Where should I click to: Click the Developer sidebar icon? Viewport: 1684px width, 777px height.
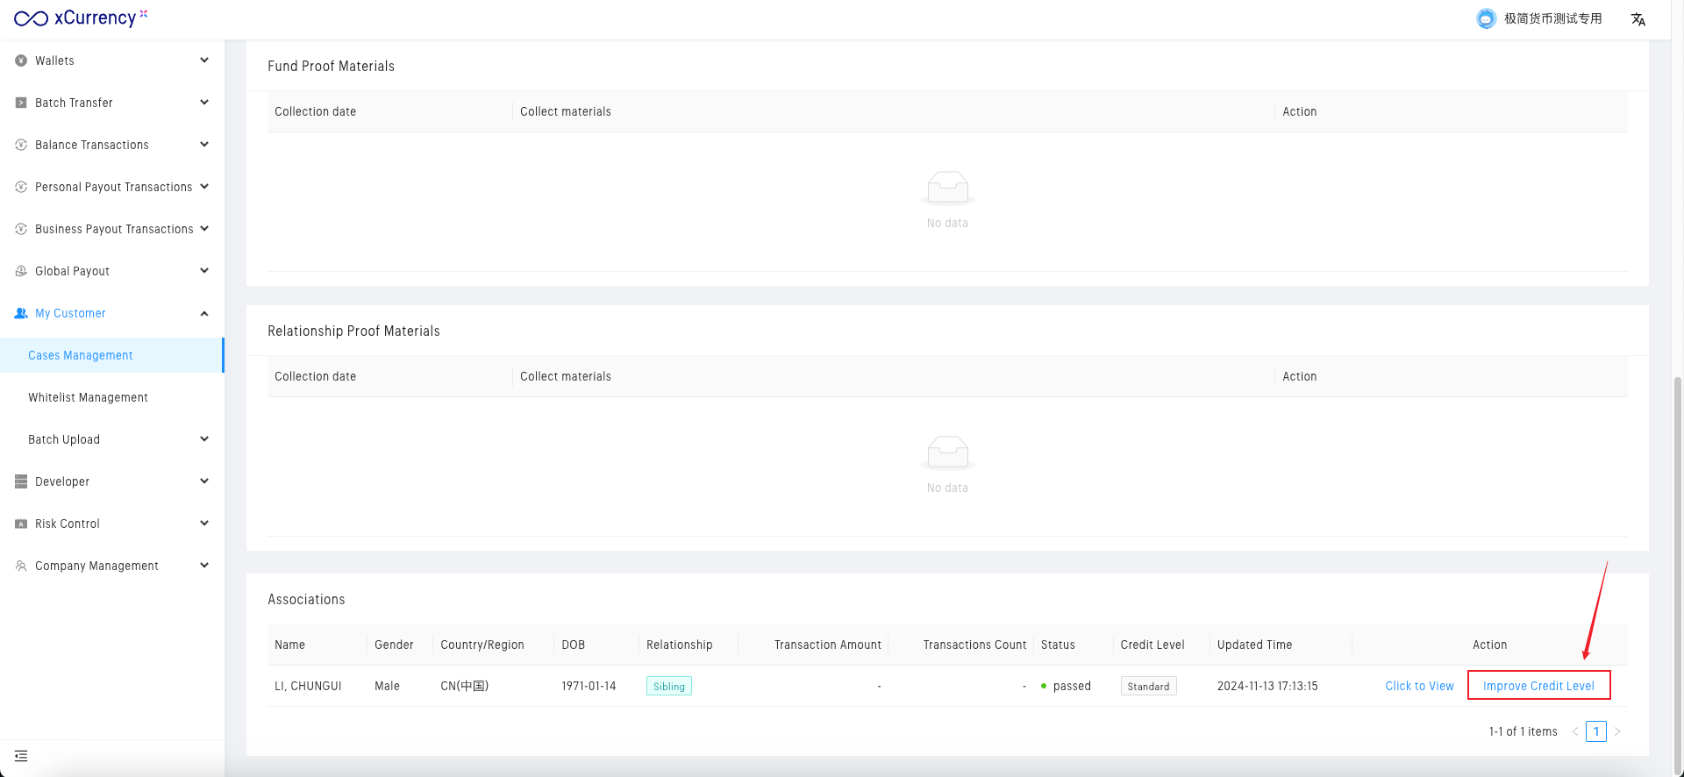pos(21,481)
